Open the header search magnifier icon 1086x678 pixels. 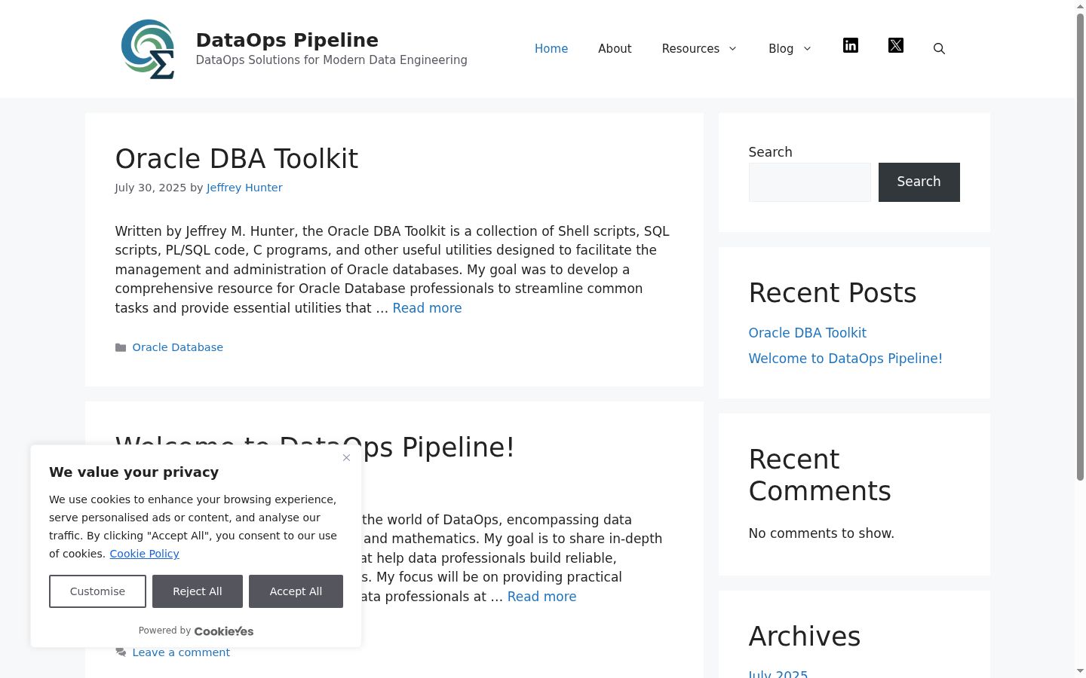tap(939, 49)
